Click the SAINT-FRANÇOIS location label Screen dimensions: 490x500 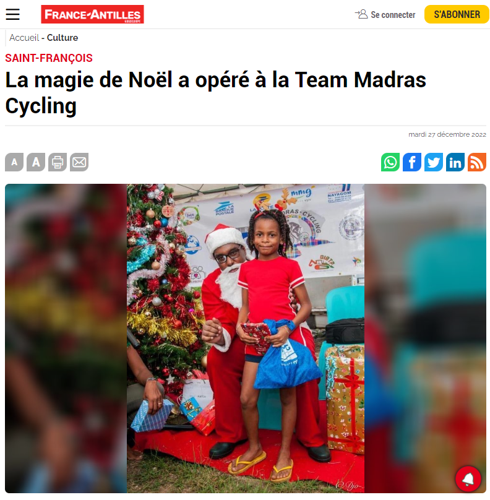[x=49, y=58]
